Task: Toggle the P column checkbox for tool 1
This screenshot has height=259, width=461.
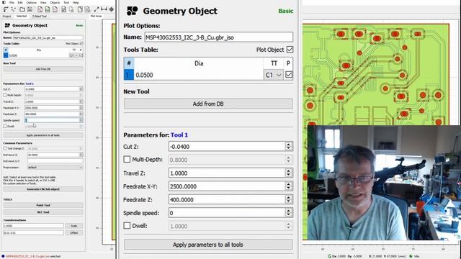Action: [289, 75]
